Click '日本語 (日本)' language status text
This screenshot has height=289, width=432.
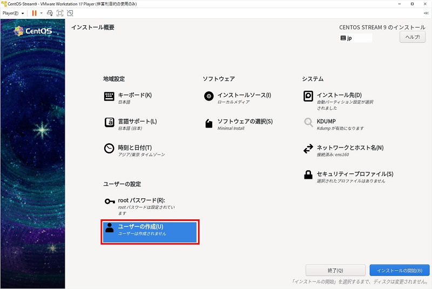130,129
